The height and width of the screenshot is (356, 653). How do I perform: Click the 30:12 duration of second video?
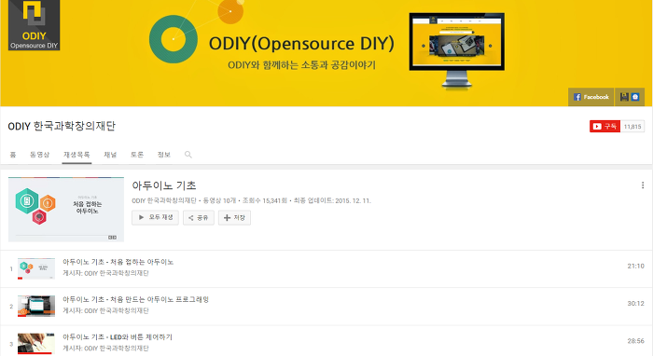pyautogui.click(x=635, y=304)
